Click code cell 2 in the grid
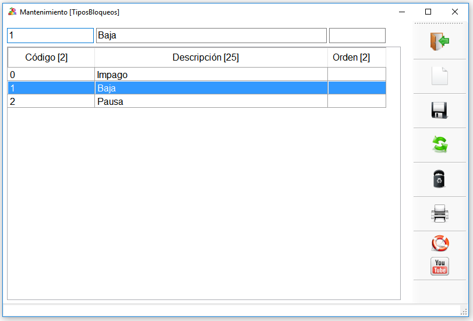This screenshot has width=473, height=321. [51, 101]
